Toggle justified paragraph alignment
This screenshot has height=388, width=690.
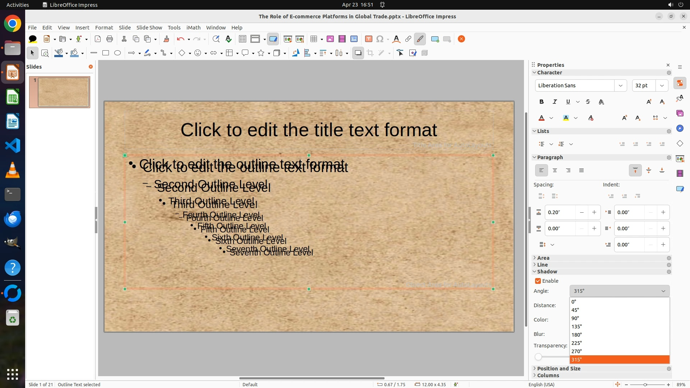coord(581,171)
